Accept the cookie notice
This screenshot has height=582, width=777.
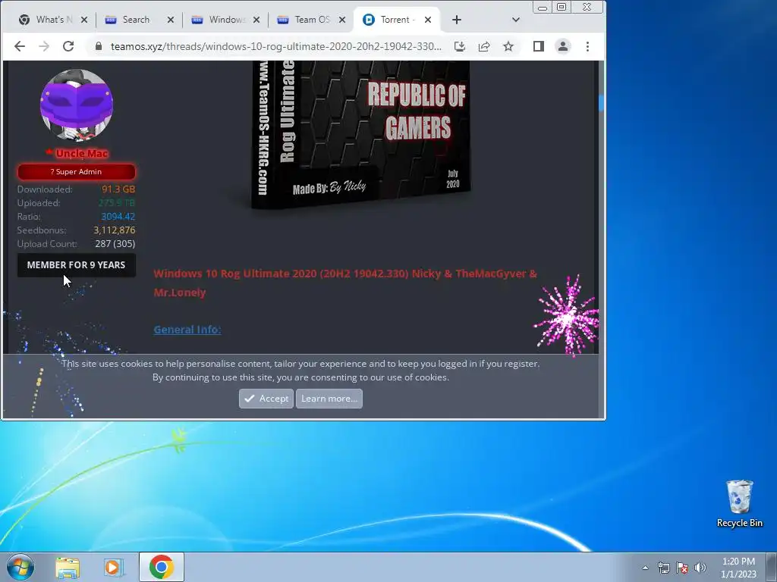[x=266, y=399]
